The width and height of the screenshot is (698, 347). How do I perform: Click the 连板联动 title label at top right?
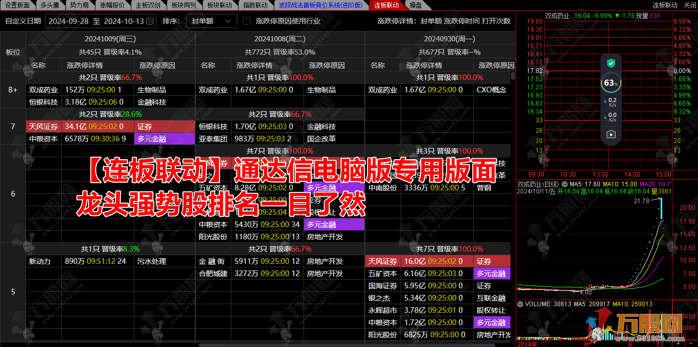[665, 5]
